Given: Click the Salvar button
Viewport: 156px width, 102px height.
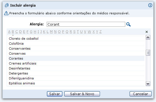Looking at the screenshot, I should pos(55,94).
